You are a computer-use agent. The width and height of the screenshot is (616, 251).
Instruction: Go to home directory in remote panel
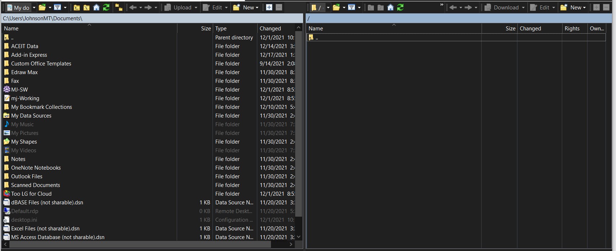[390, 7]
